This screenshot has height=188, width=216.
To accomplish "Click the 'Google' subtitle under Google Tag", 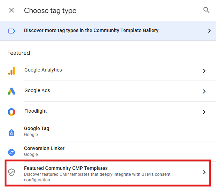I will point(31,135).
